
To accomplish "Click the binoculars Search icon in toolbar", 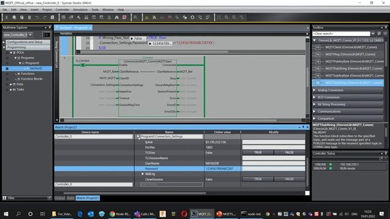I will click(x=116, y=18).
